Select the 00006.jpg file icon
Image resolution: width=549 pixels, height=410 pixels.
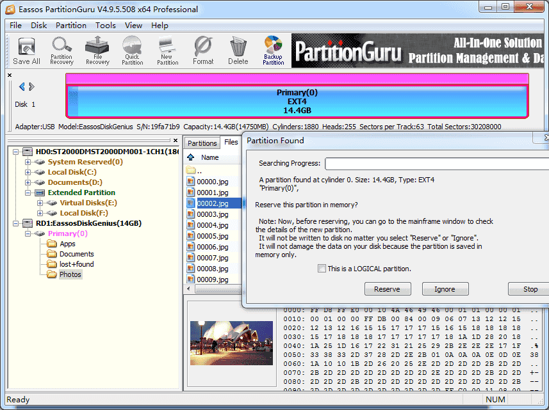pos(190,246)
